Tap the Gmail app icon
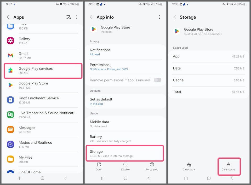 tap(10, 55)
